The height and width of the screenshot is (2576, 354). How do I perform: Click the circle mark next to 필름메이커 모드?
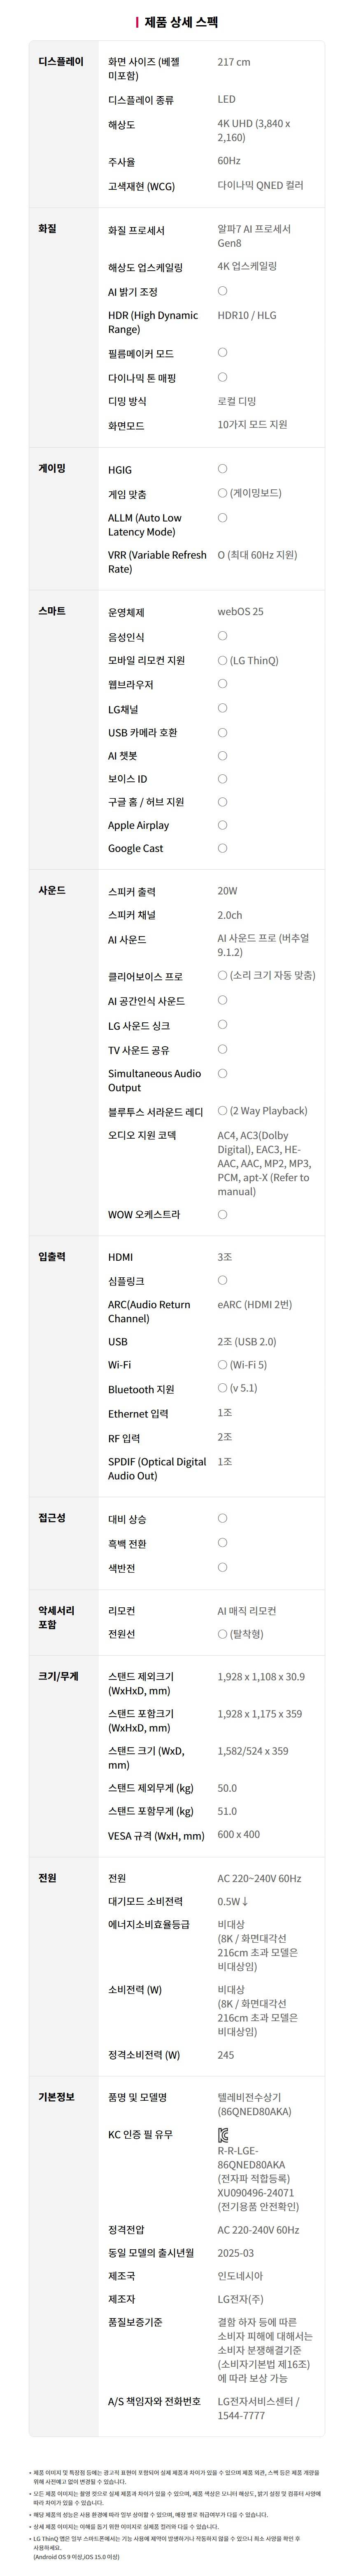click(222, 352)
